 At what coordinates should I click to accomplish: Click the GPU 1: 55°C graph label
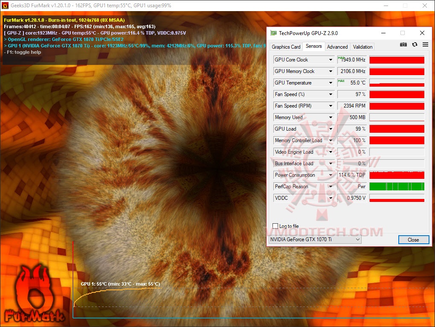pos(120,284)
